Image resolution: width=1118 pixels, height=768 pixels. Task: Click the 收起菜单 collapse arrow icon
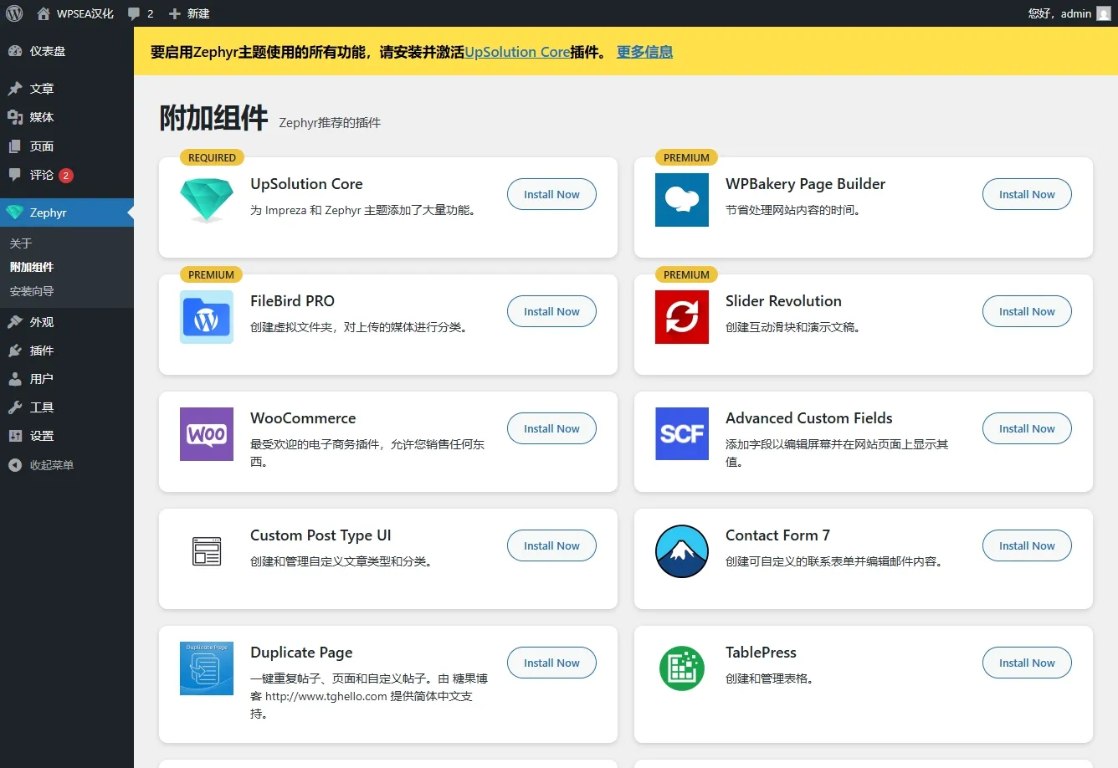15,465
